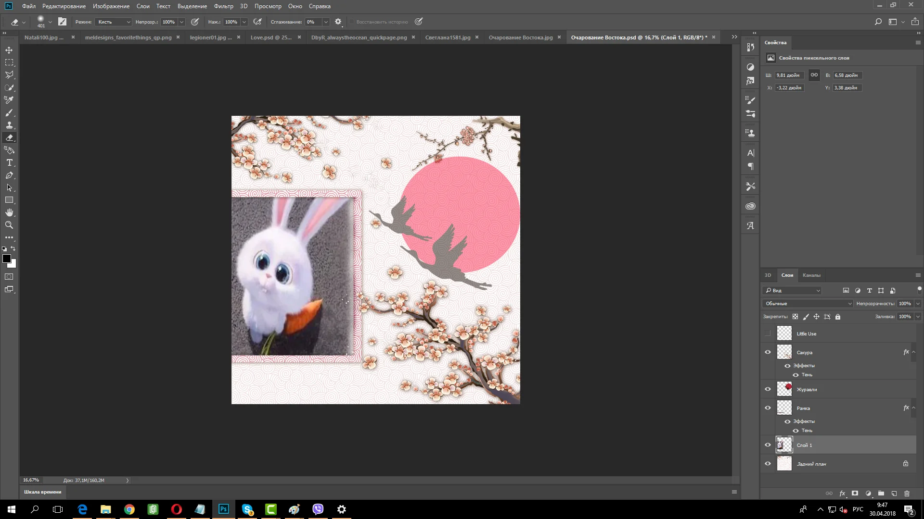Hide the Журавли layer
Viewport: 924px width, 519px height.
click(768, 389)
